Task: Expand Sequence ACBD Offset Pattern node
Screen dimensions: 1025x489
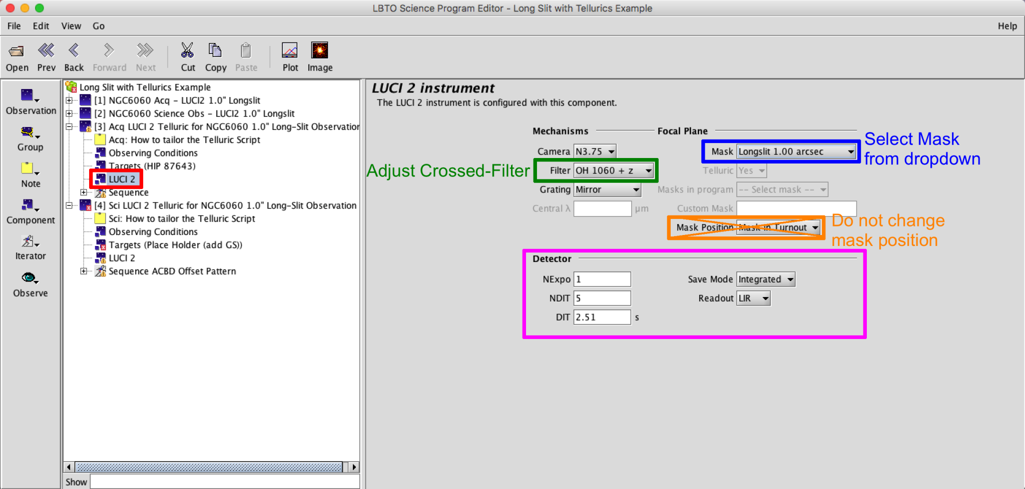Action: pyautogui.click(x=84, y=271)
